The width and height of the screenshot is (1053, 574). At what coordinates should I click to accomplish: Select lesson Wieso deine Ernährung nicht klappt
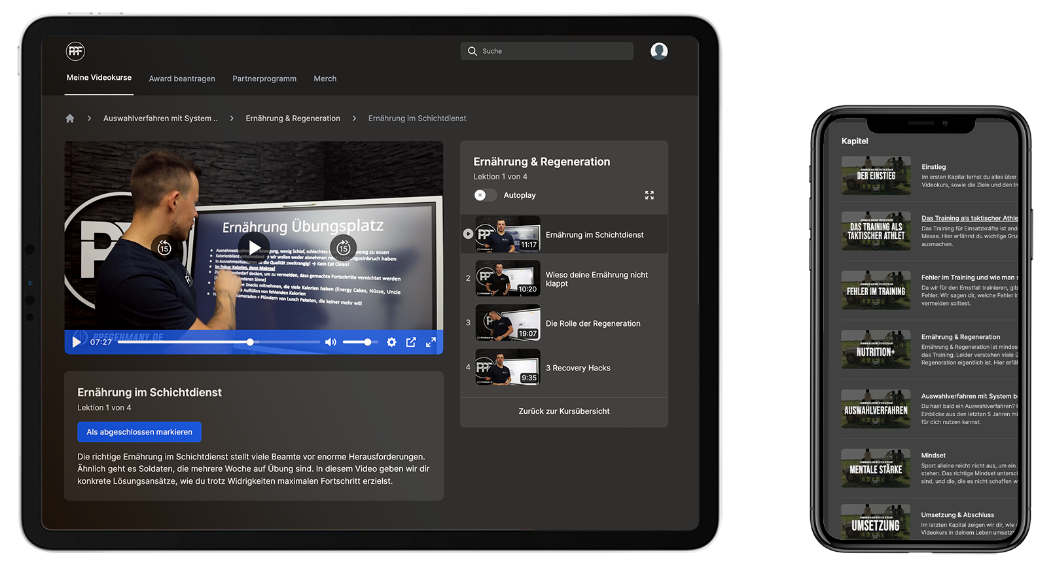pos(597,279)
